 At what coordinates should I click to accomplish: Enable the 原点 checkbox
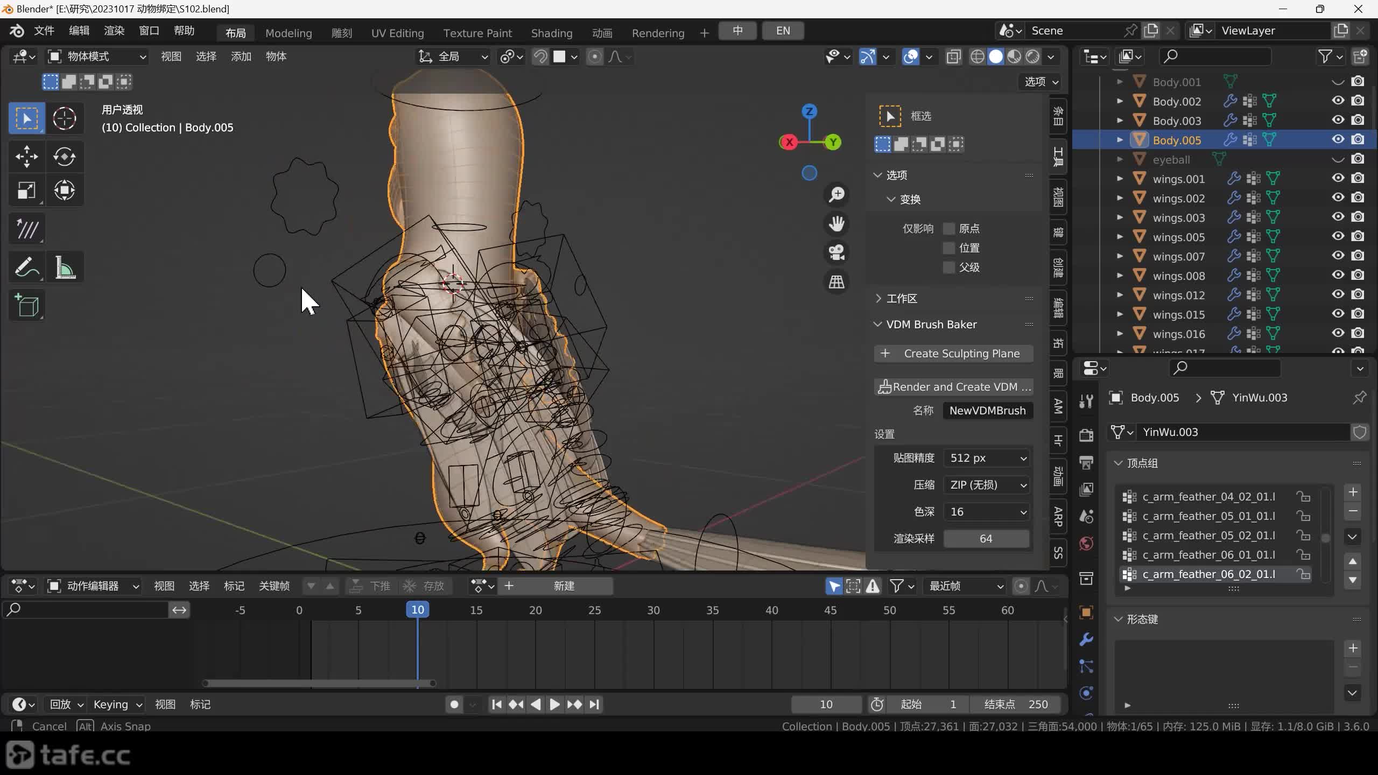pyautogui.click(x=949, y=229)
